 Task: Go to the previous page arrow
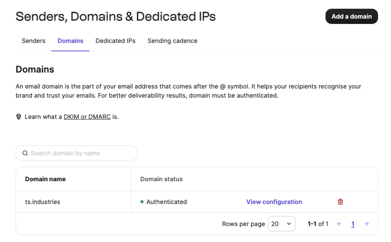click(x=339, y=224)
